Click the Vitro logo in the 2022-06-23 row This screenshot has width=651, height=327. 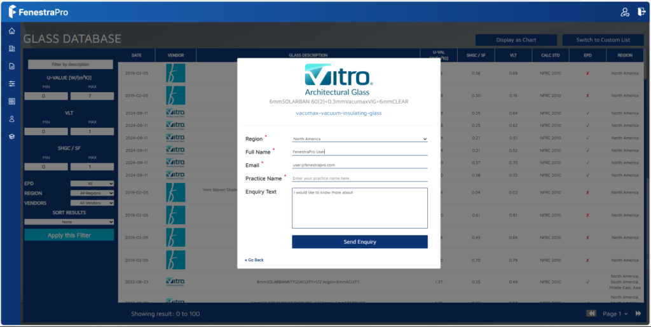coord(175,282)
